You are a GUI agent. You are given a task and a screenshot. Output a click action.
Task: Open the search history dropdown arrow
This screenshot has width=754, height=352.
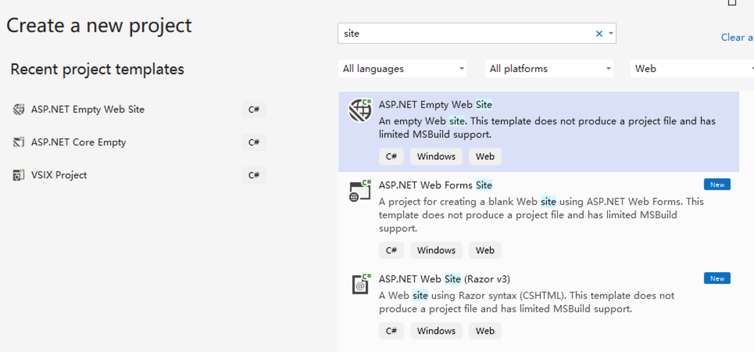point(611,33)
